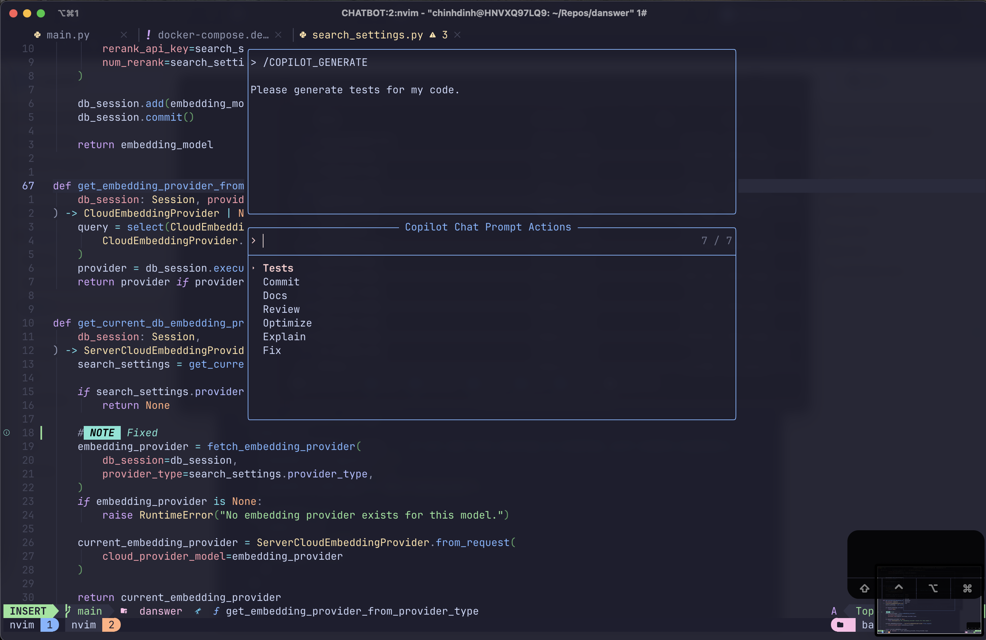This screenshot has height=640, width=986.
Task: Switch to the search_settings.py tab
Action: pyautogui.click(x=367, y=35)
